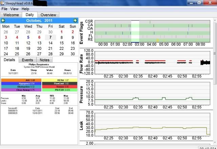Click the green PB/CSR color swatch
217x149 pixels.
[60, 89]
